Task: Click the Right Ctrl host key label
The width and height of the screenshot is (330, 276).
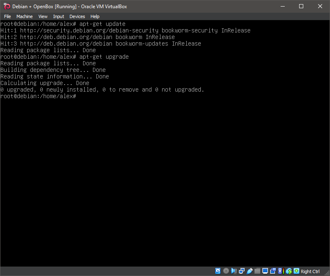Action: 310,271
